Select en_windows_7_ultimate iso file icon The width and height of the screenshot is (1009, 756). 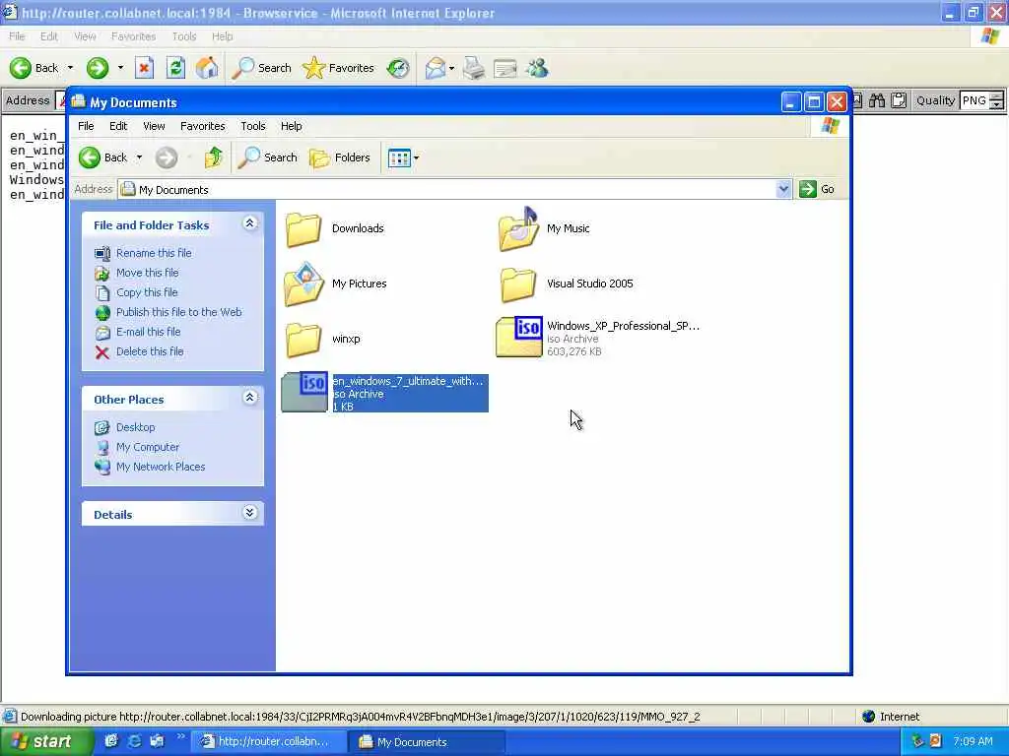click(x=305, y=392)
